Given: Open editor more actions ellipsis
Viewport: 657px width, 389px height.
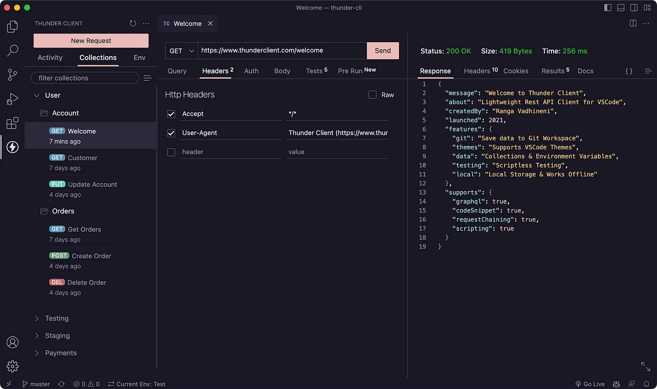Looking at the screenshot, I should pyautogui.click(x=647, y=23).
